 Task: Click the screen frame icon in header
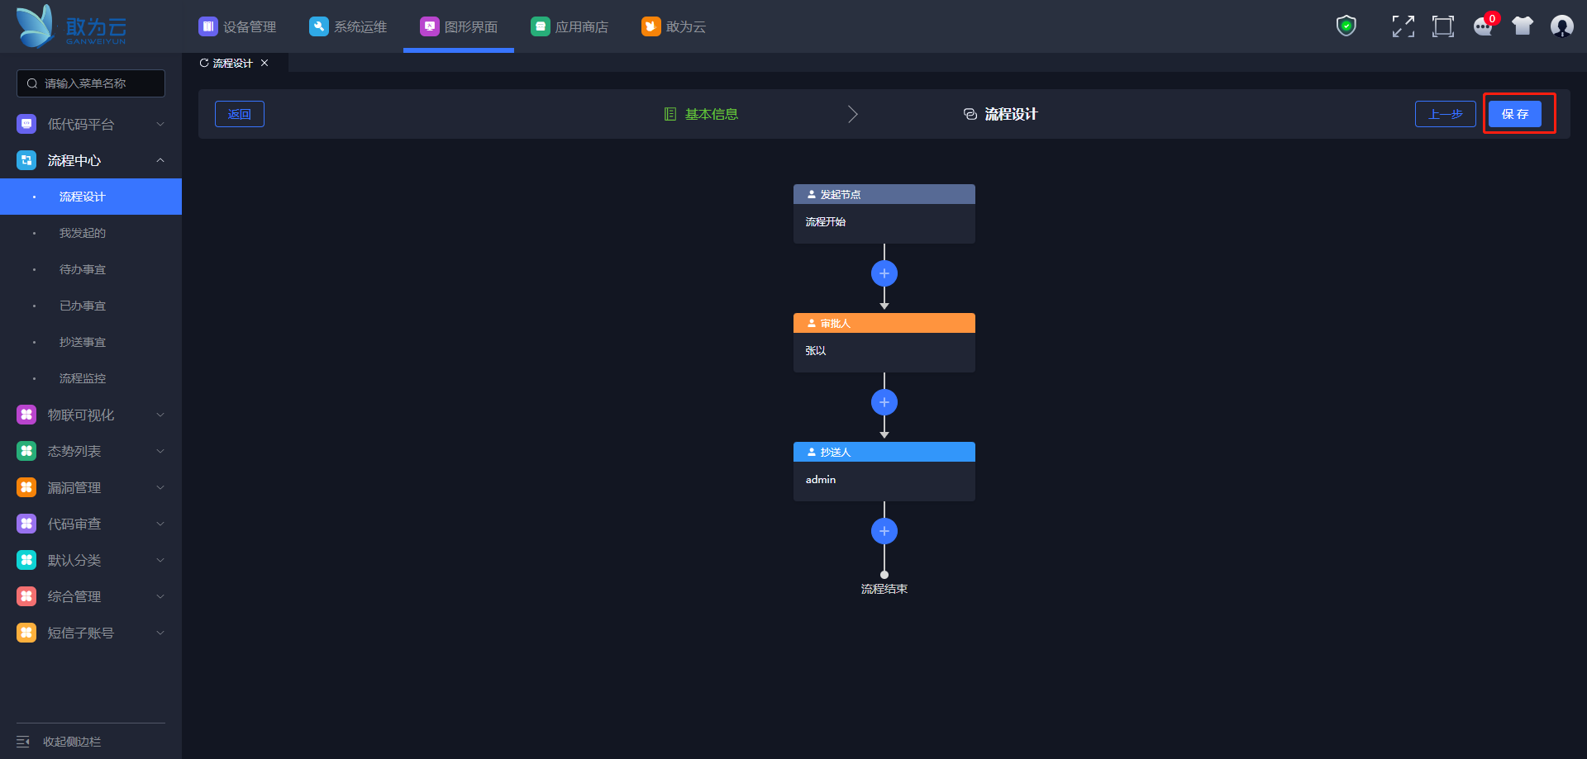[x=1443, y=26]
